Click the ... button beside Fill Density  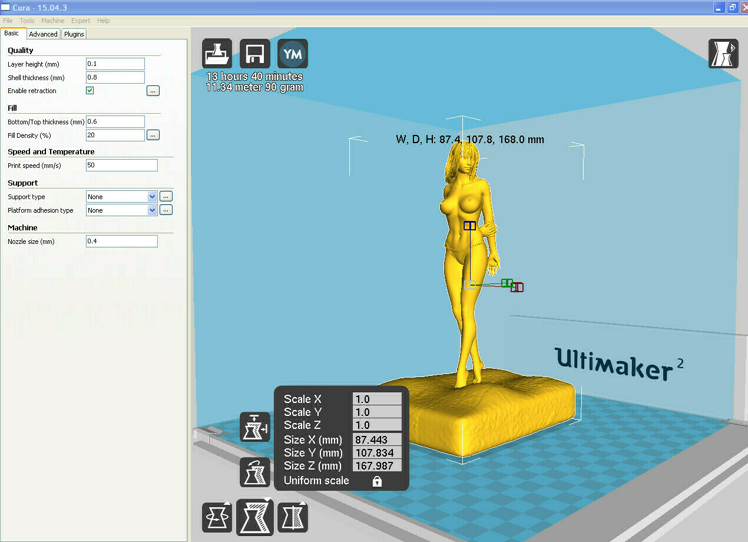coord(153,135)
